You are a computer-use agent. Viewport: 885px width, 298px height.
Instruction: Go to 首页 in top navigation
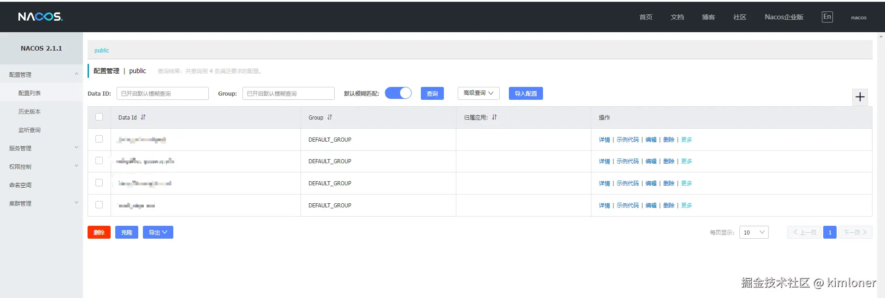(x=646, y=17)
